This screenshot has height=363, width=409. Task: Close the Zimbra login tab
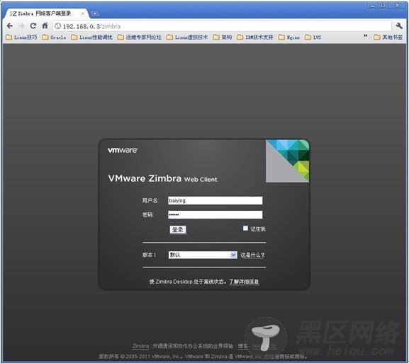(x=83, y=13)
